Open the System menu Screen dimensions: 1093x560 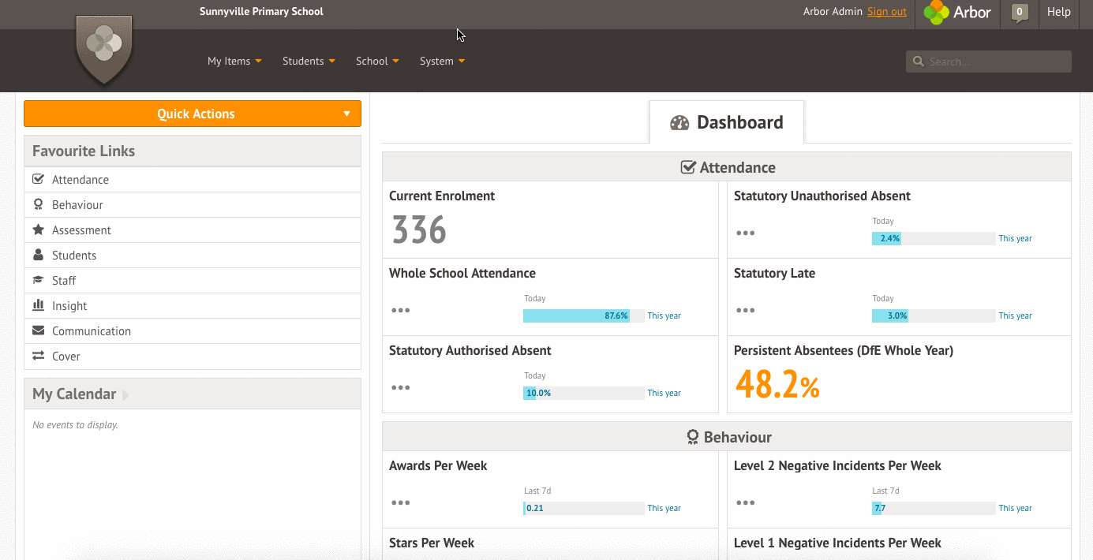(442, 61)
